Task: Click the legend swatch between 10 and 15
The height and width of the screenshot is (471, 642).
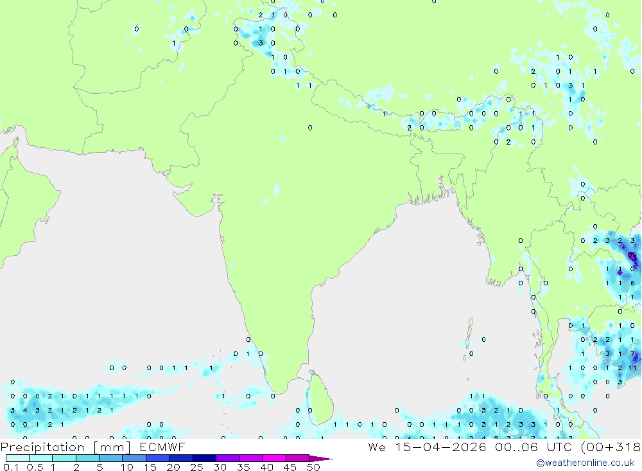Action: [134, 458]
